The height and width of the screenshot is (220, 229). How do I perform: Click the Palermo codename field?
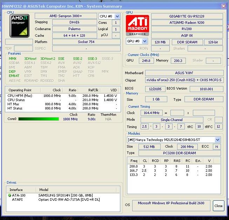74,29
